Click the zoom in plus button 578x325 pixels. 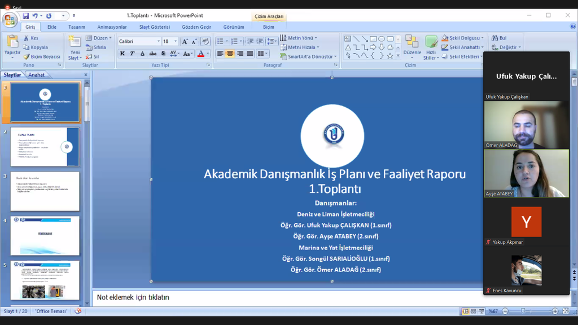point(555,311)
